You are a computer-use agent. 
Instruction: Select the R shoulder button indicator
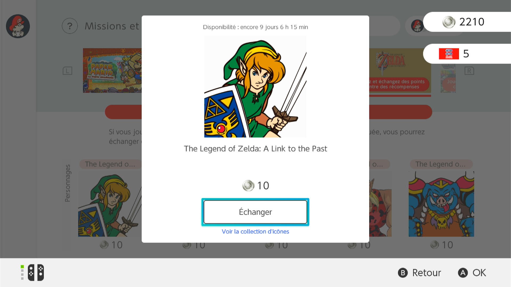[x=469, y=71]
